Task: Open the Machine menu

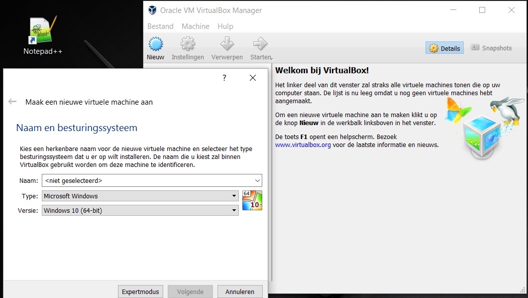Action: [x=195, y=26]
